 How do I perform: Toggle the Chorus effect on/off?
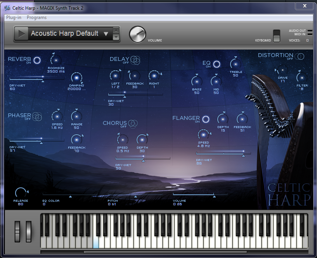click(133, 123)
